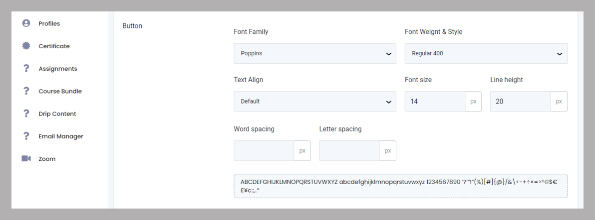
Task: Click the Drip Content question mark icon
Action: [26, 113]
